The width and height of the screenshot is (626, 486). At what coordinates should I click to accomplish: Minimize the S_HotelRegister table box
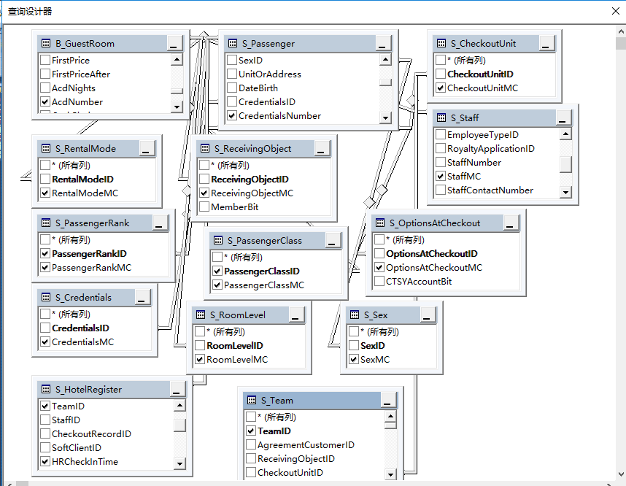177,390
